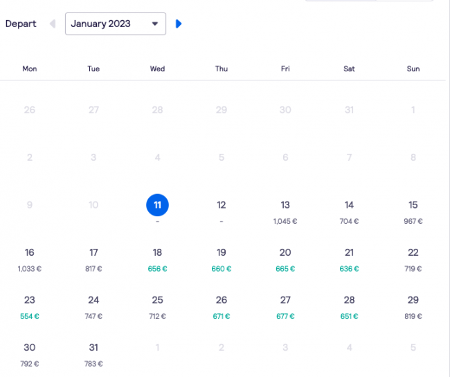Select January 19 at 660 €
This screenshot has height=377, width=450.
(x=222, y=260)
